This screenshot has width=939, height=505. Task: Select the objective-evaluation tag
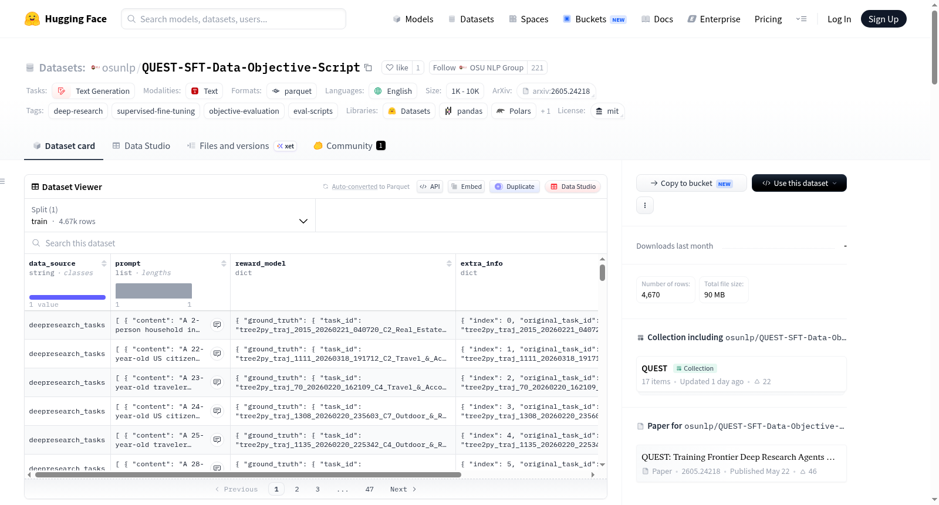pos(244,111)
